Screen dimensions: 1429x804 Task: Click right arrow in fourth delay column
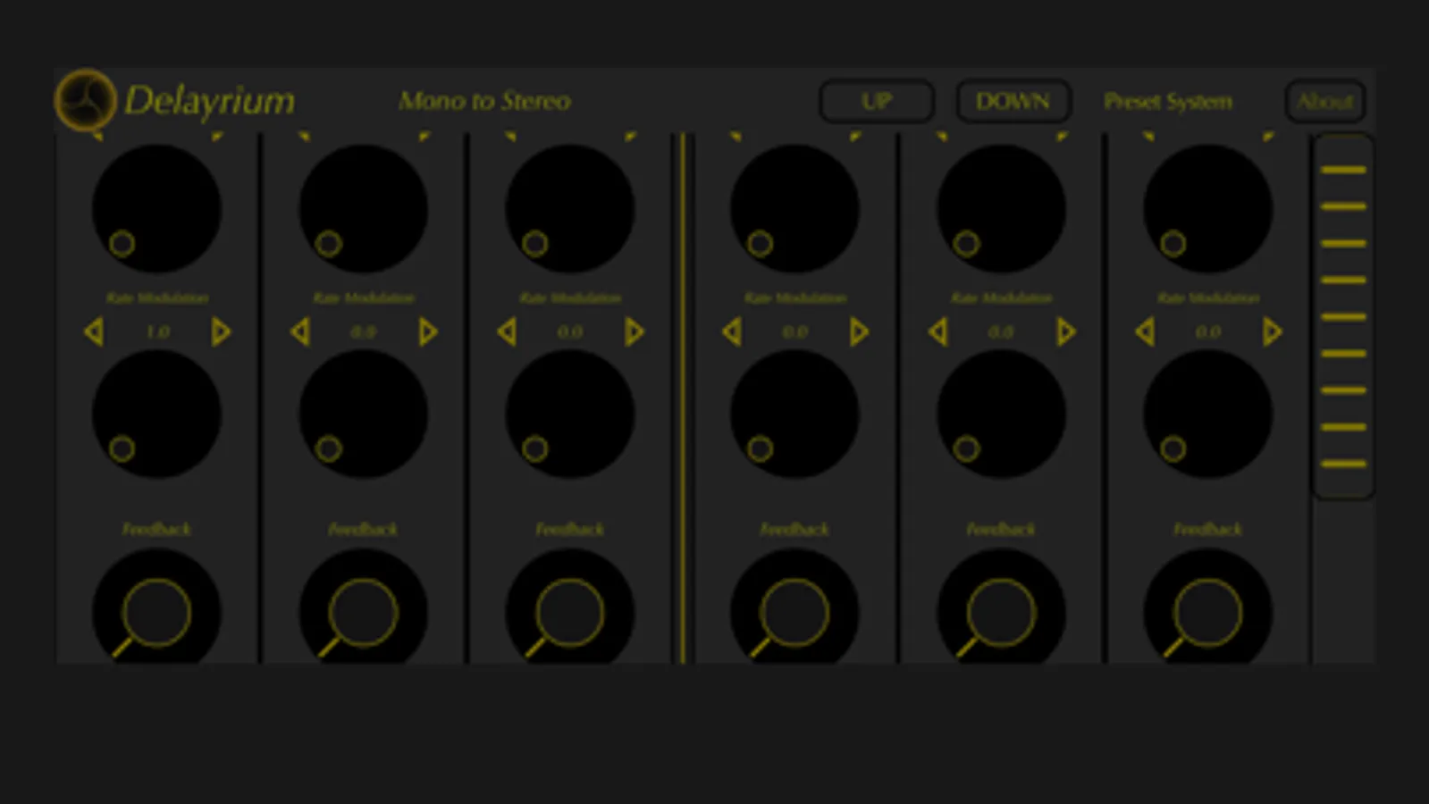click(x=859, y=332)
